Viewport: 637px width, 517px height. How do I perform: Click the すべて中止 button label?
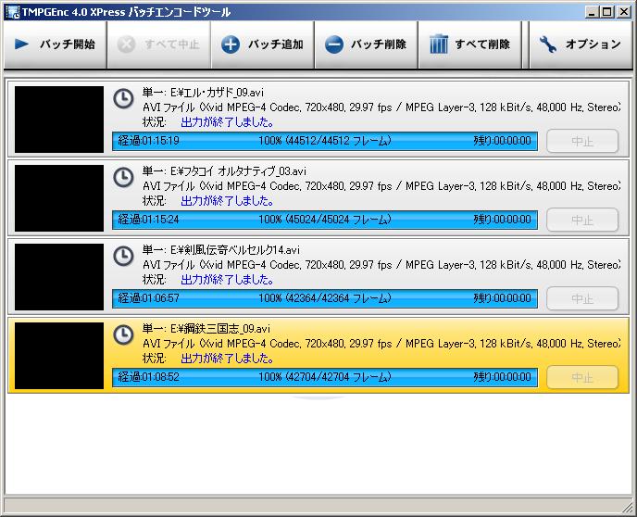171,44
